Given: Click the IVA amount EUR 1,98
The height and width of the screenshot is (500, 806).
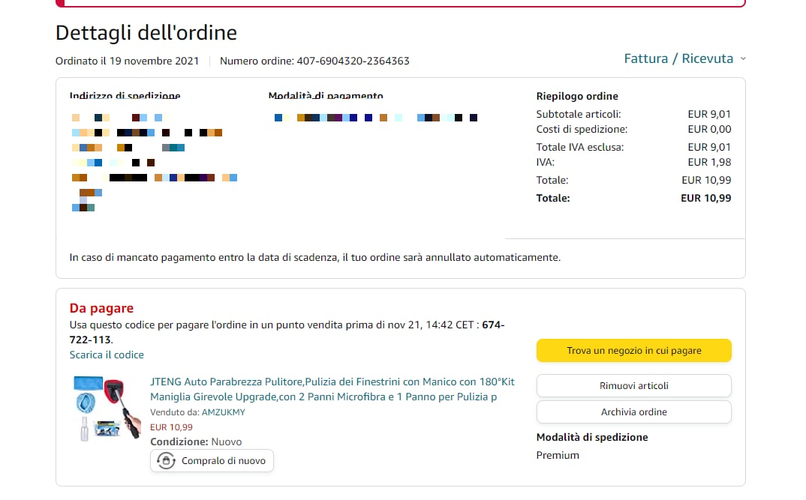Looking at the screenshot, I should tap(709, 162).
